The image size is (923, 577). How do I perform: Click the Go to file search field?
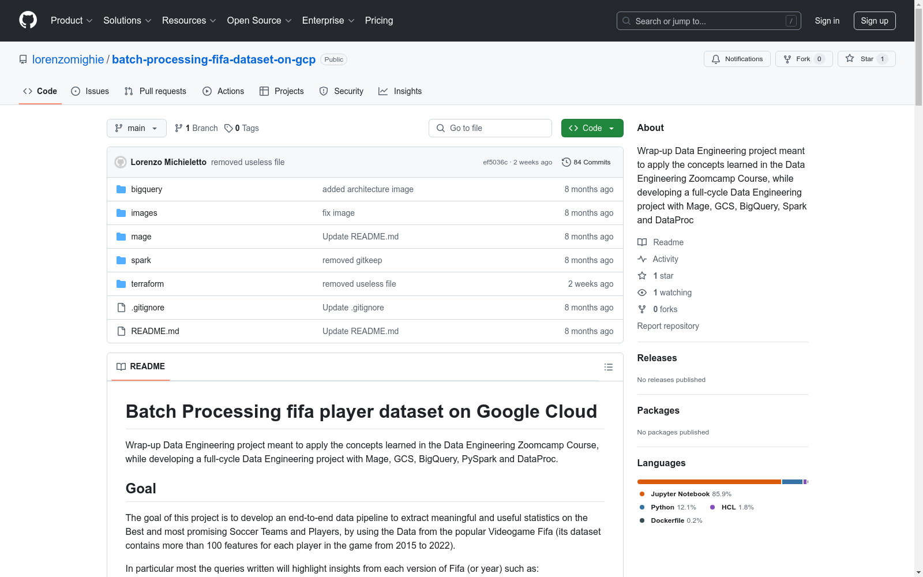[490, 128]
